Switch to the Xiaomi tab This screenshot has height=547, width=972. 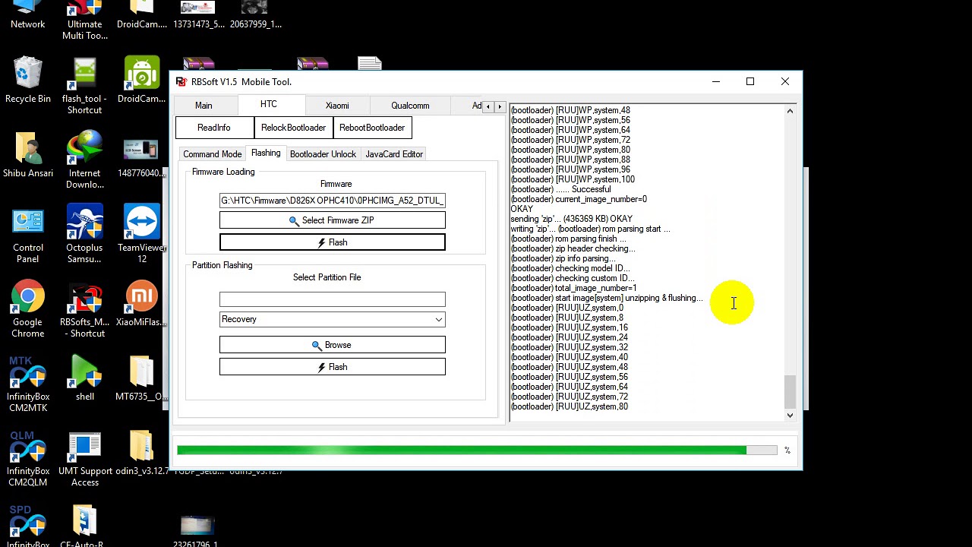337,106
